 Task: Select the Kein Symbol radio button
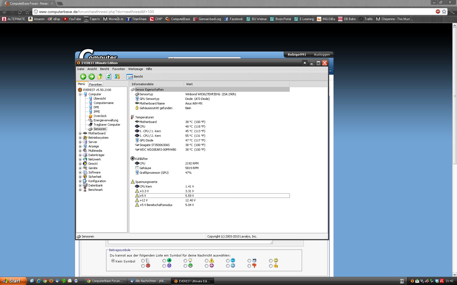click(113, 261)
